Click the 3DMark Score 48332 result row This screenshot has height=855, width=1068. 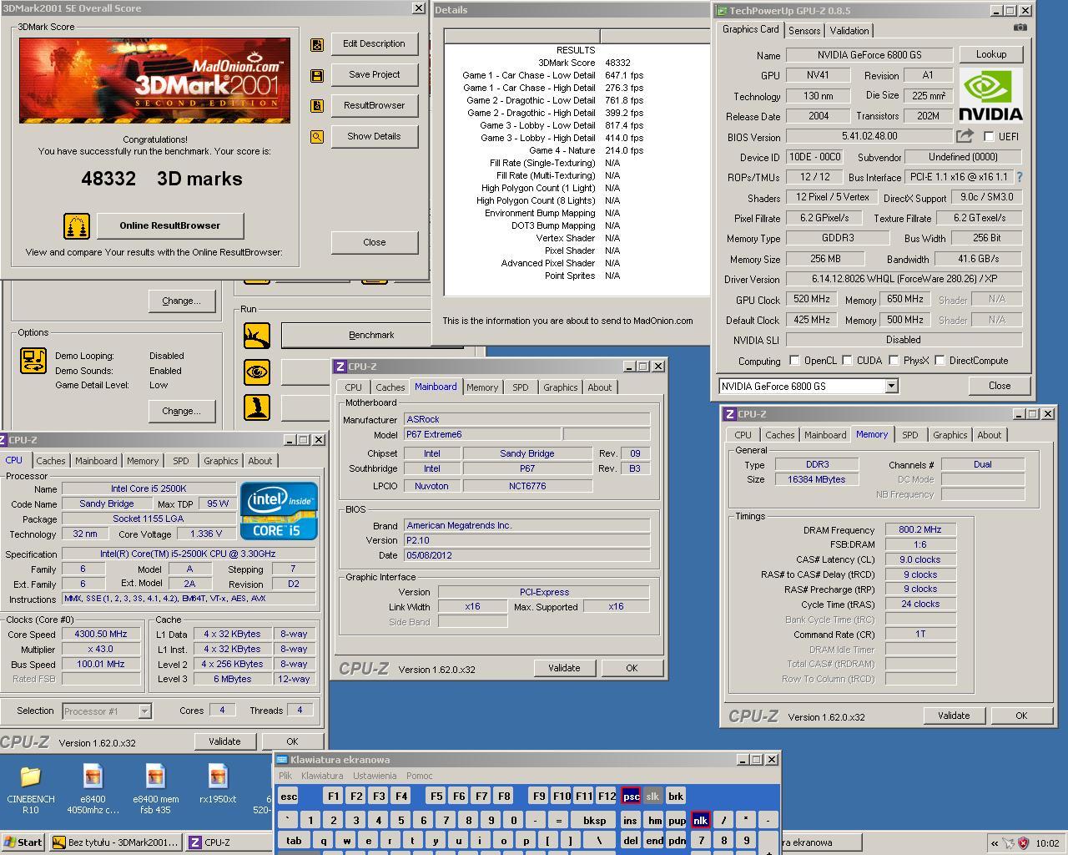[577, 63]
